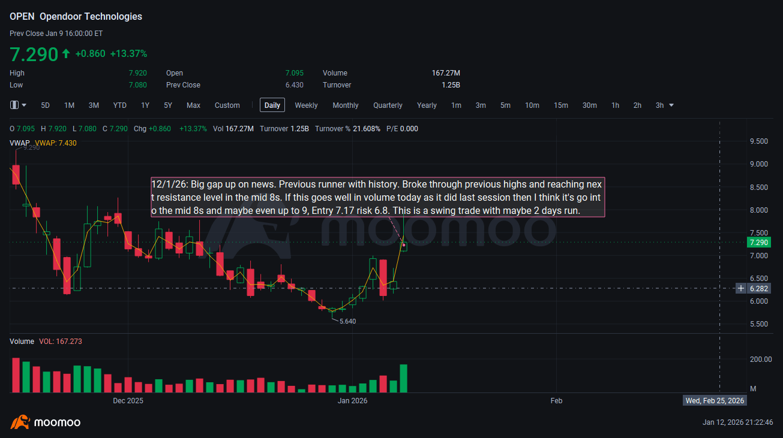Choose the 1Y range
The height and width of the screenshot is (438, 783).
point(145,105)
